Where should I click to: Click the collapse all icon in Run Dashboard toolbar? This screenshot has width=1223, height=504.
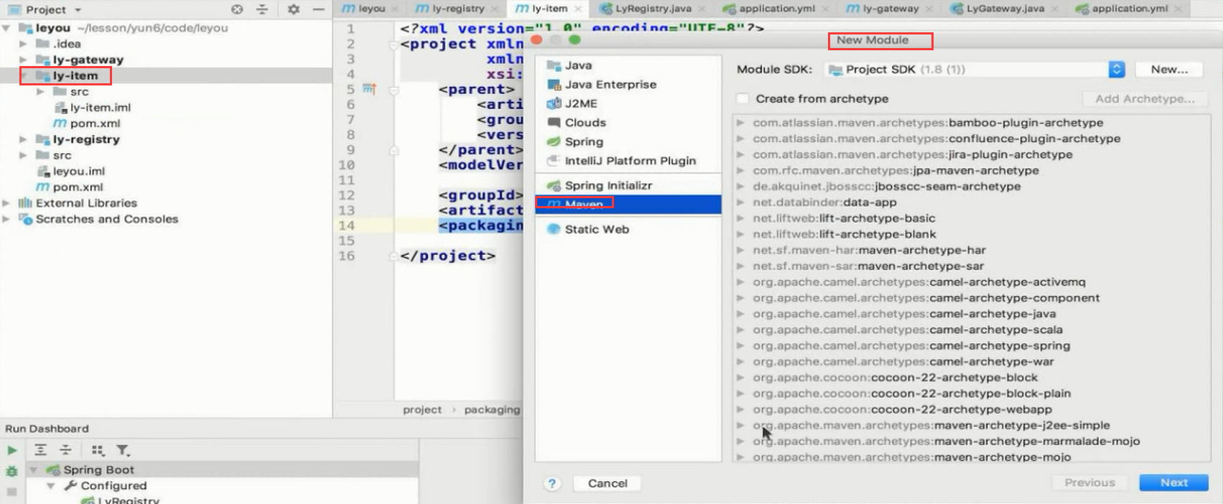[65, 450]
